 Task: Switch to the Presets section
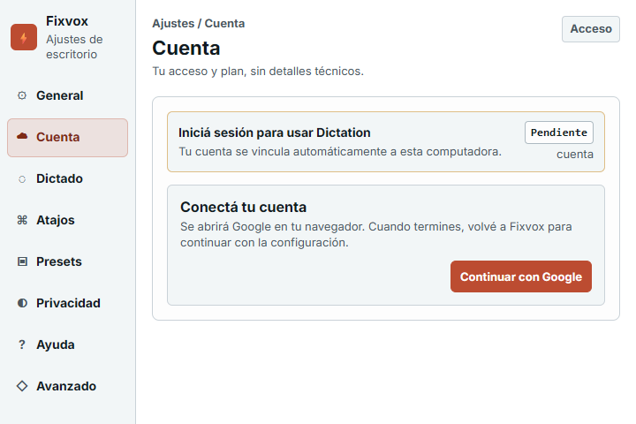67,261
